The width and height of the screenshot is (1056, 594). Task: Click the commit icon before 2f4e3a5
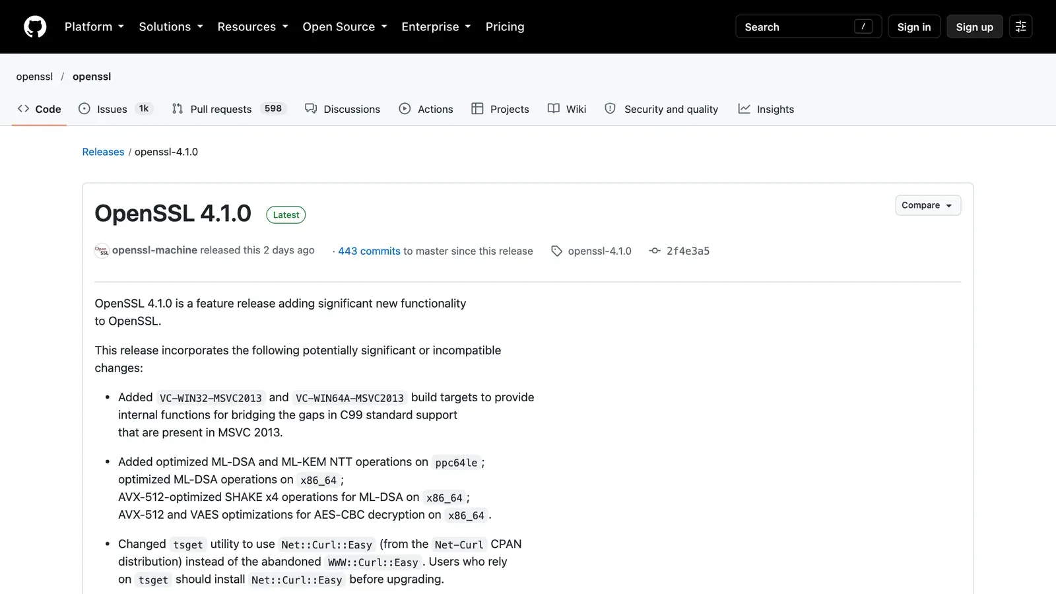pyautogui.click(x=655, y=251)
